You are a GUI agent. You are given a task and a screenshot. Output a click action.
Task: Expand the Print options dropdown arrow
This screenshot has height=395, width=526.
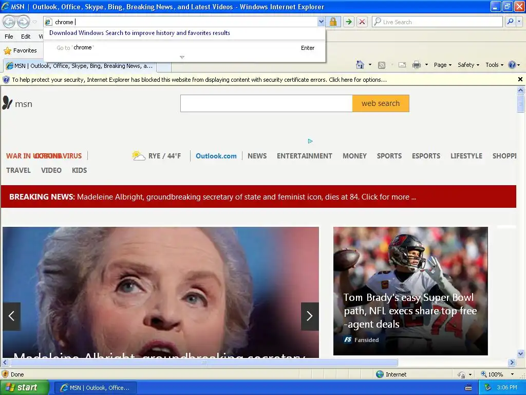tap(426, 65)
